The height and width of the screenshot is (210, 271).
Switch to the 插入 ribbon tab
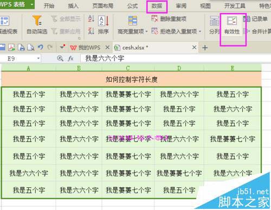(x=73, y=6)
